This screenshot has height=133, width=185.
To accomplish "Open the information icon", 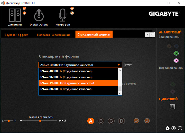I will (x=180, y=128).
